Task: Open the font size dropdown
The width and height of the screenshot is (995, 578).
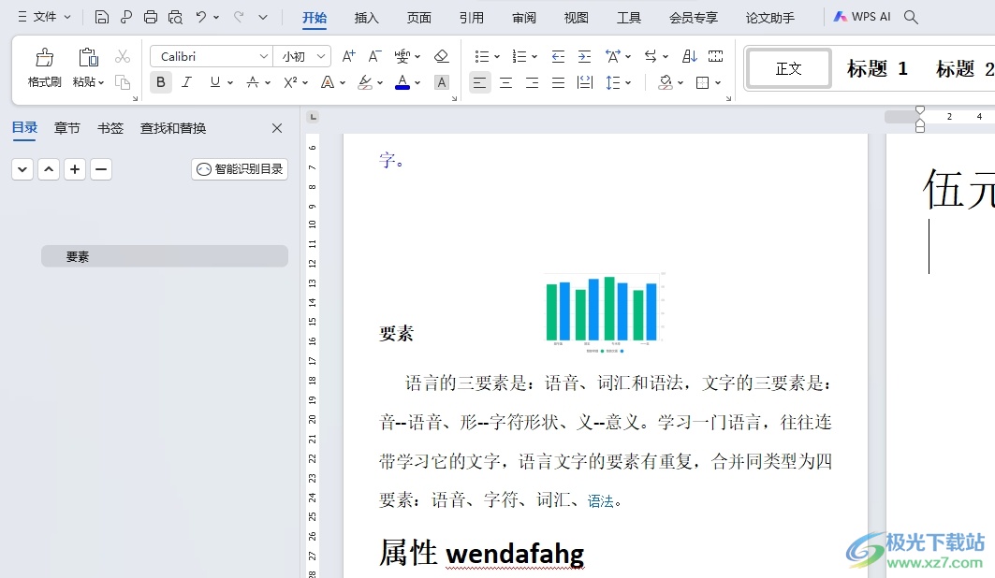Action: point(321,56)
